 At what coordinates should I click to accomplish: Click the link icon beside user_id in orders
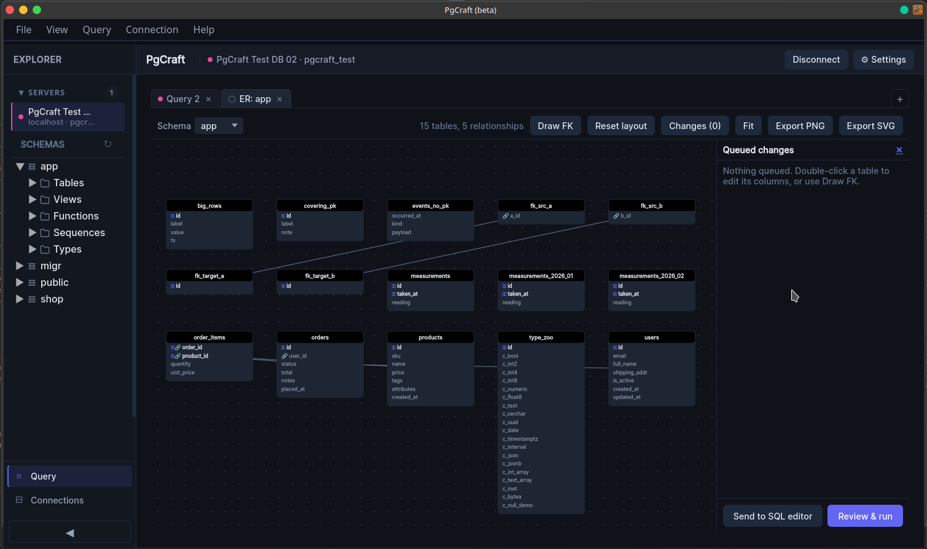[x=284, y=356]
